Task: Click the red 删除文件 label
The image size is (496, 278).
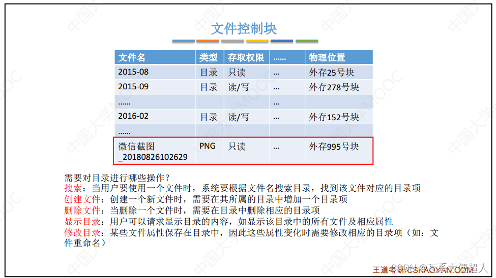Action: click(82, 210)
